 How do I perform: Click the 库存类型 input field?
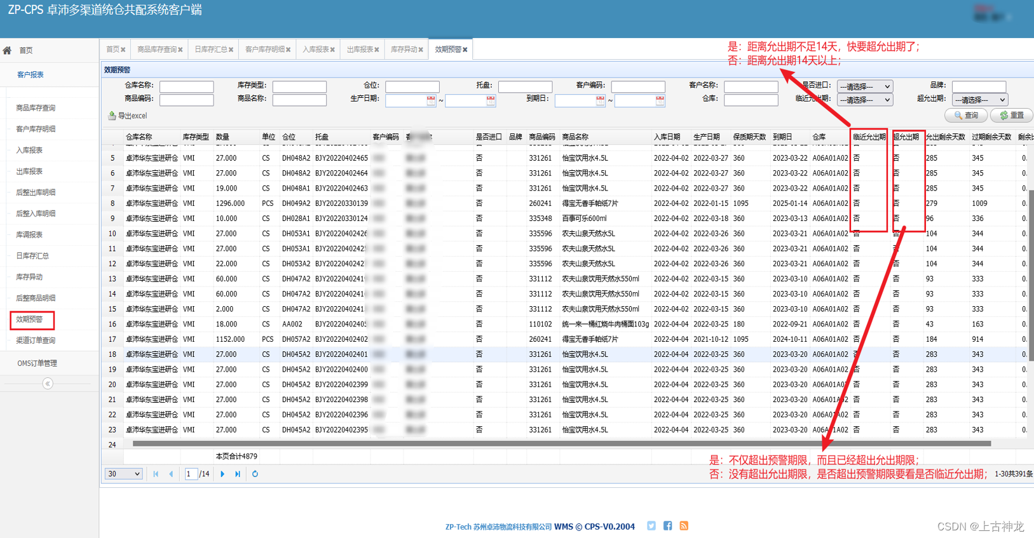click(299, 86)
